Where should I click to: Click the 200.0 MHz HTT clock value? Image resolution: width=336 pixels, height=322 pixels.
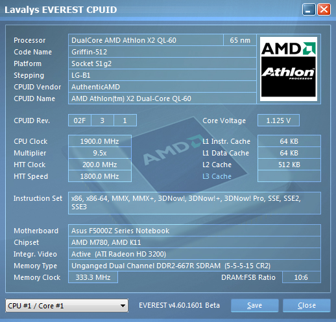(100, 165)
